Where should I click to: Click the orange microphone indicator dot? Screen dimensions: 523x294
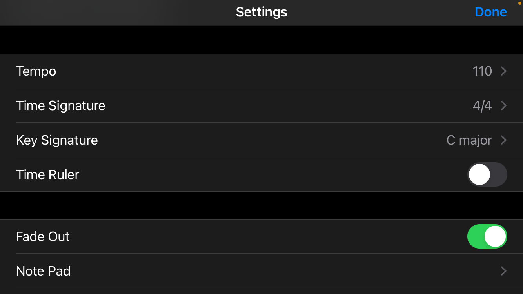click(x=520, y=3)
